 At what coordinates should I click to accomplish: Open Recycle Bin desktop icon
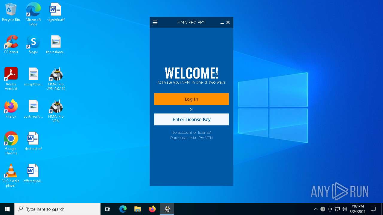tap(11, 13)
